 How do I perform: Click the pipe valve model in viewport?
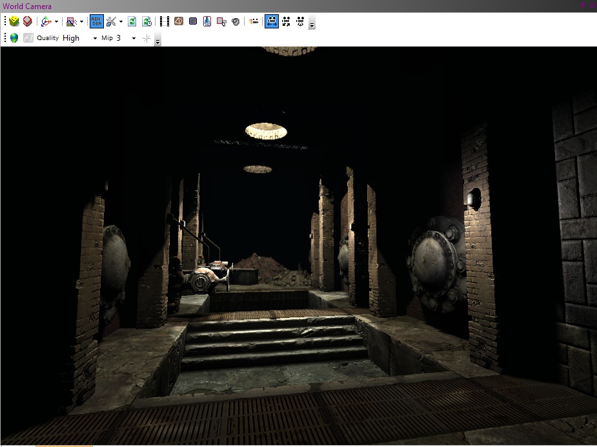click(208, 277)
